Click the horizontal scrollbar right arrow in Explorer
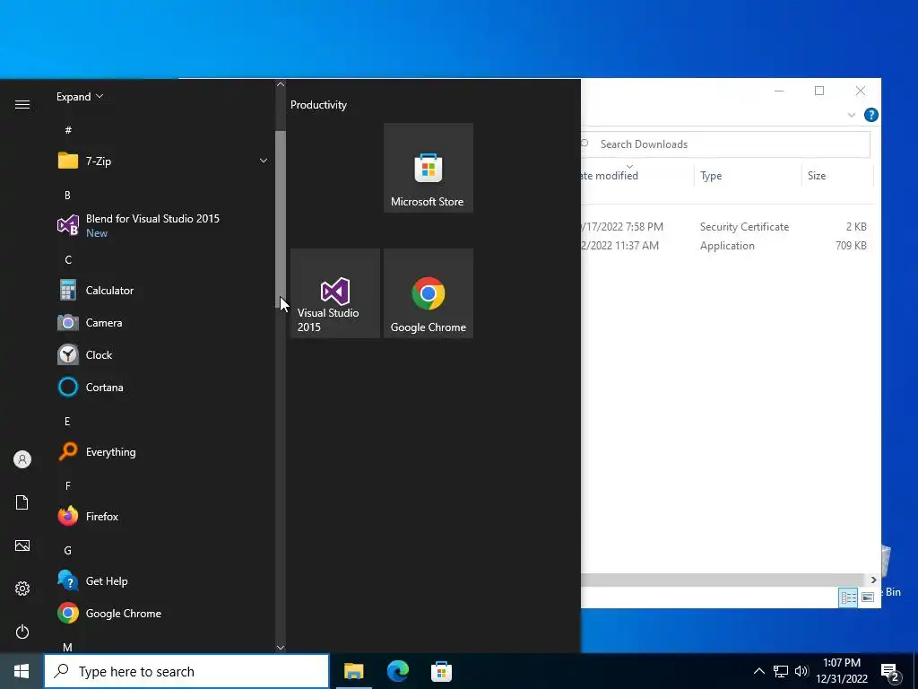Screen dimensions: 918x689 pos(873,580)
